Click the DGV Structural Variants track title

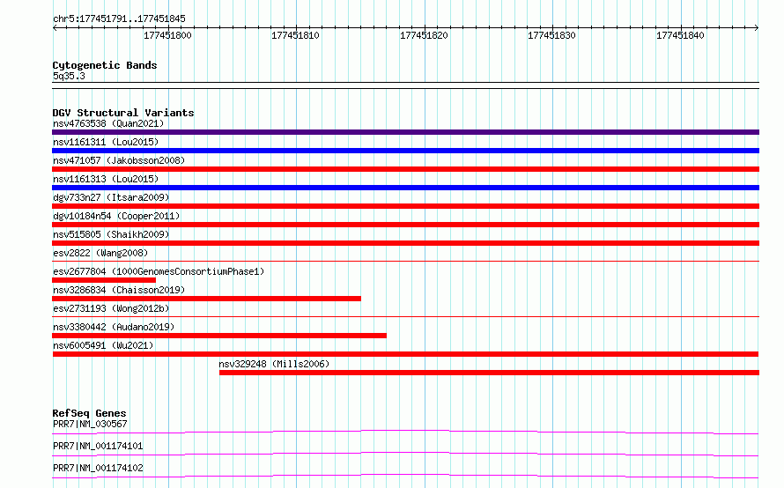(123, 113)
